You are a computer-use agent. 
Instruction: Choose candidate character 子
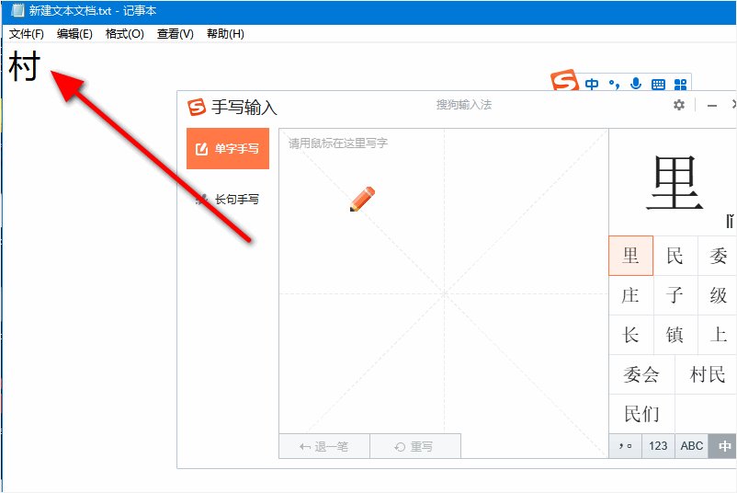point(675,295)
